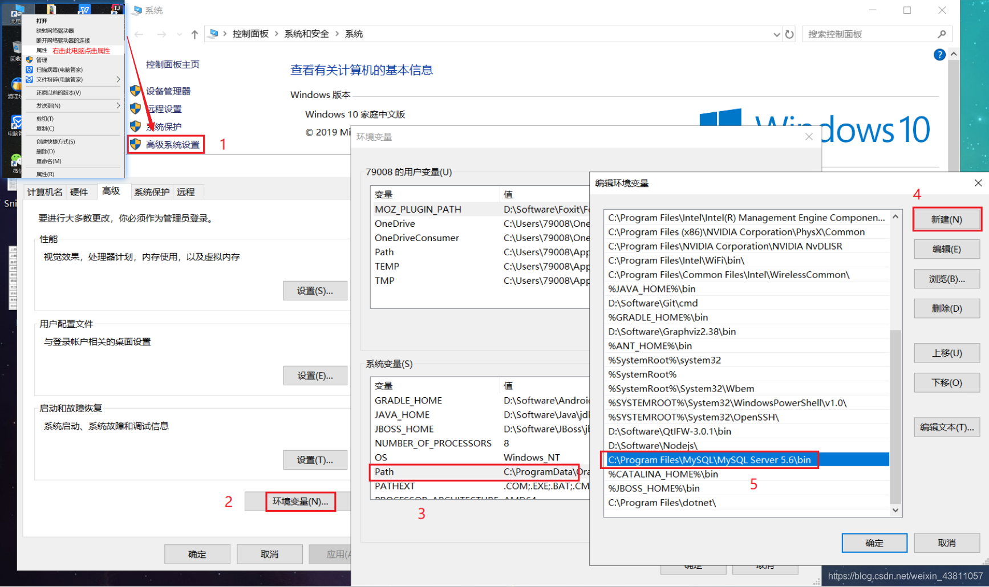The image size is (989, 587).
Task: Switch to the 计算机名 tab
Action: (44, 192)
